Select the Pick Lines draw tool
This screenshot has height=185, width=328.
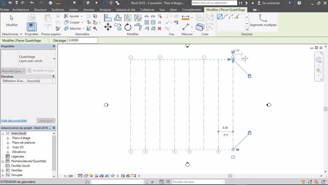click(x=236, y=17)
